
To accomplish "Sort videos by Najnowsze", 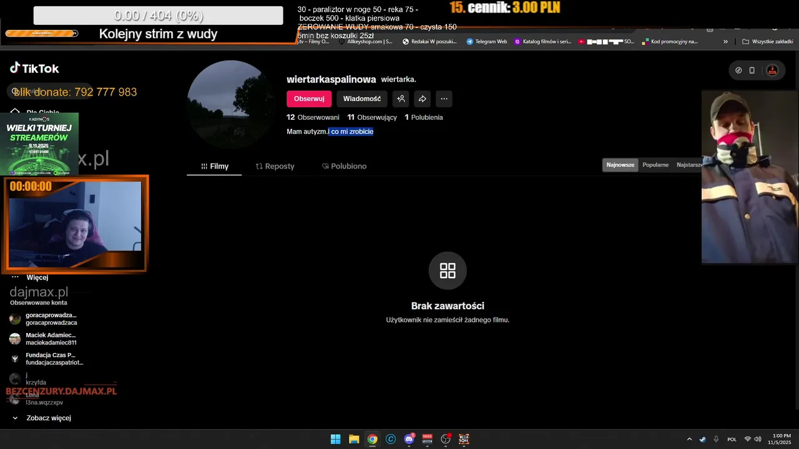I will [x=620, y=165].
